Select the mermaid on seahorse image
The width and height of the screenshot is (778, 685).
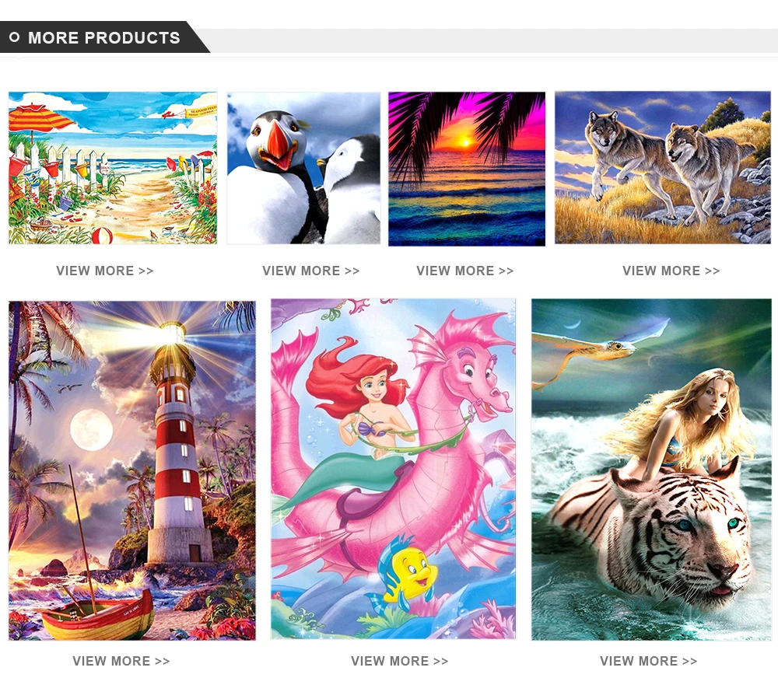393,469
